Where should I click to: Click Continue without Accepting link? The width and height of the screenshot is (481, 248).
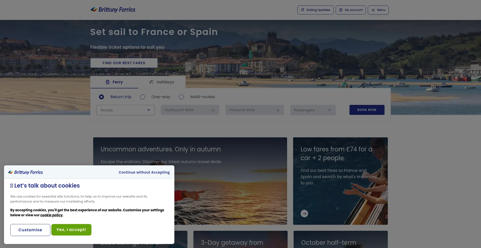pyautogui.click(x=144, y=172)
